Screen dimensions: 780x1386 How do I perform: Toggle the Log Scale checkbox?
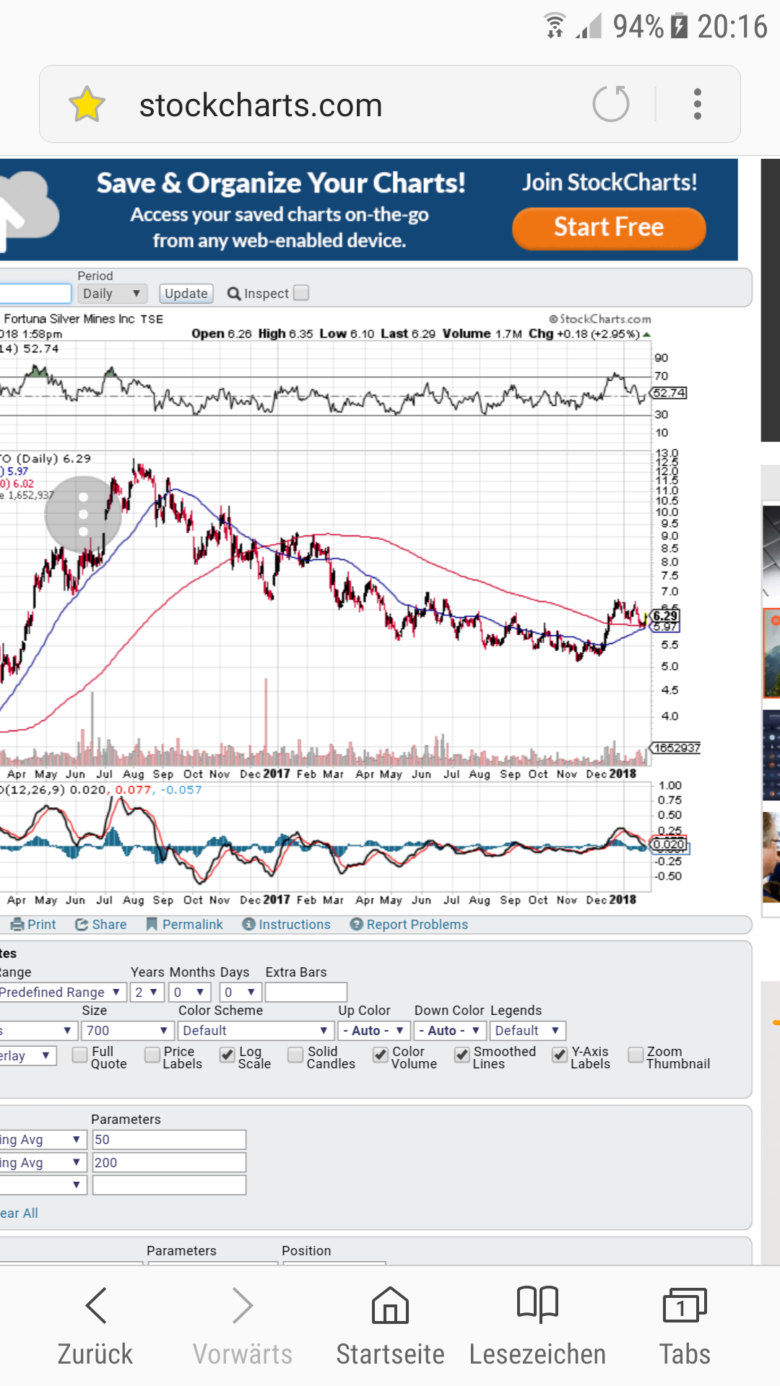pos(227,1055)
